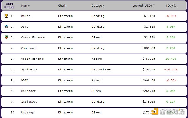Image resolution: width=188 pixels, height=118 pixels.
Task: Click the yellow watermark logo icon
Action: click(x=155, y=111)
